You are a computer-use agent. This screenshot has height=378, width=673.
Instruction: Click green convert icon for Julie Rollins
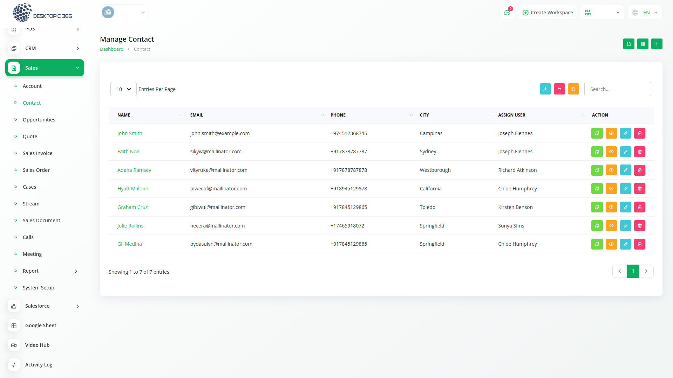597,226
